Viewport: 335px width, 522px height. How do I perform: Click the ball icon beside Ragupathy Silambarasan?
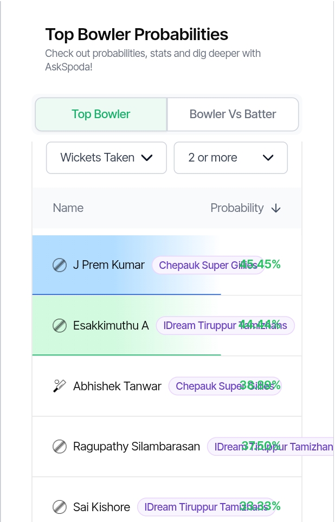tap(60, 447)
